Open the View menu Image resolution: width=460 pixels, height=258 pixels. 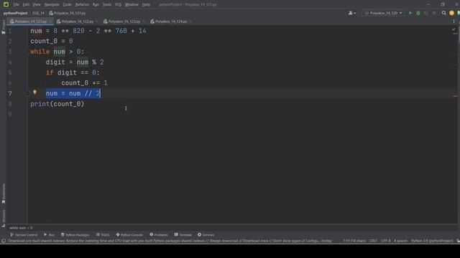click(37, 4)
